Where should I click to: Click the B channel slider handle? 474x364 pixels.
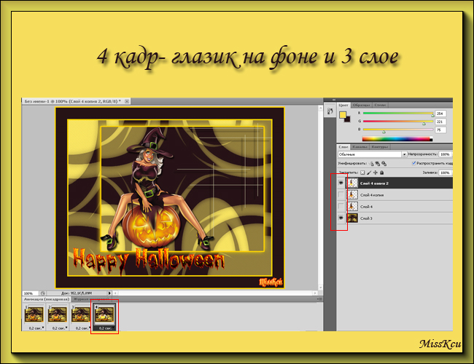[x=384, y=132]
